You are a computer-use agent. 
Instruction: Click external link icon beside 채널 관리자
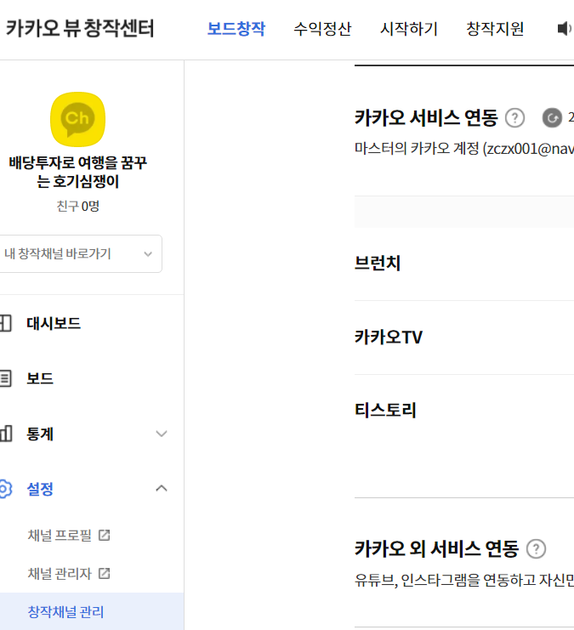click(x=104, y=573)
